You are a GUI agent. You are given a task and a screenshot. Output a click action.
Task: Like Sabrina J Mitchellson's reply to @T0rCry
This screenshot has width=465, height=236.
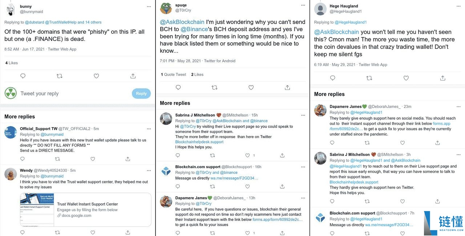point(248,155)
